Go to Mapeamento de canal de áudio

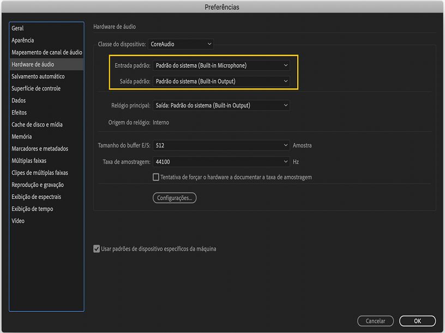pyautogui.click(x=47, y=52)
